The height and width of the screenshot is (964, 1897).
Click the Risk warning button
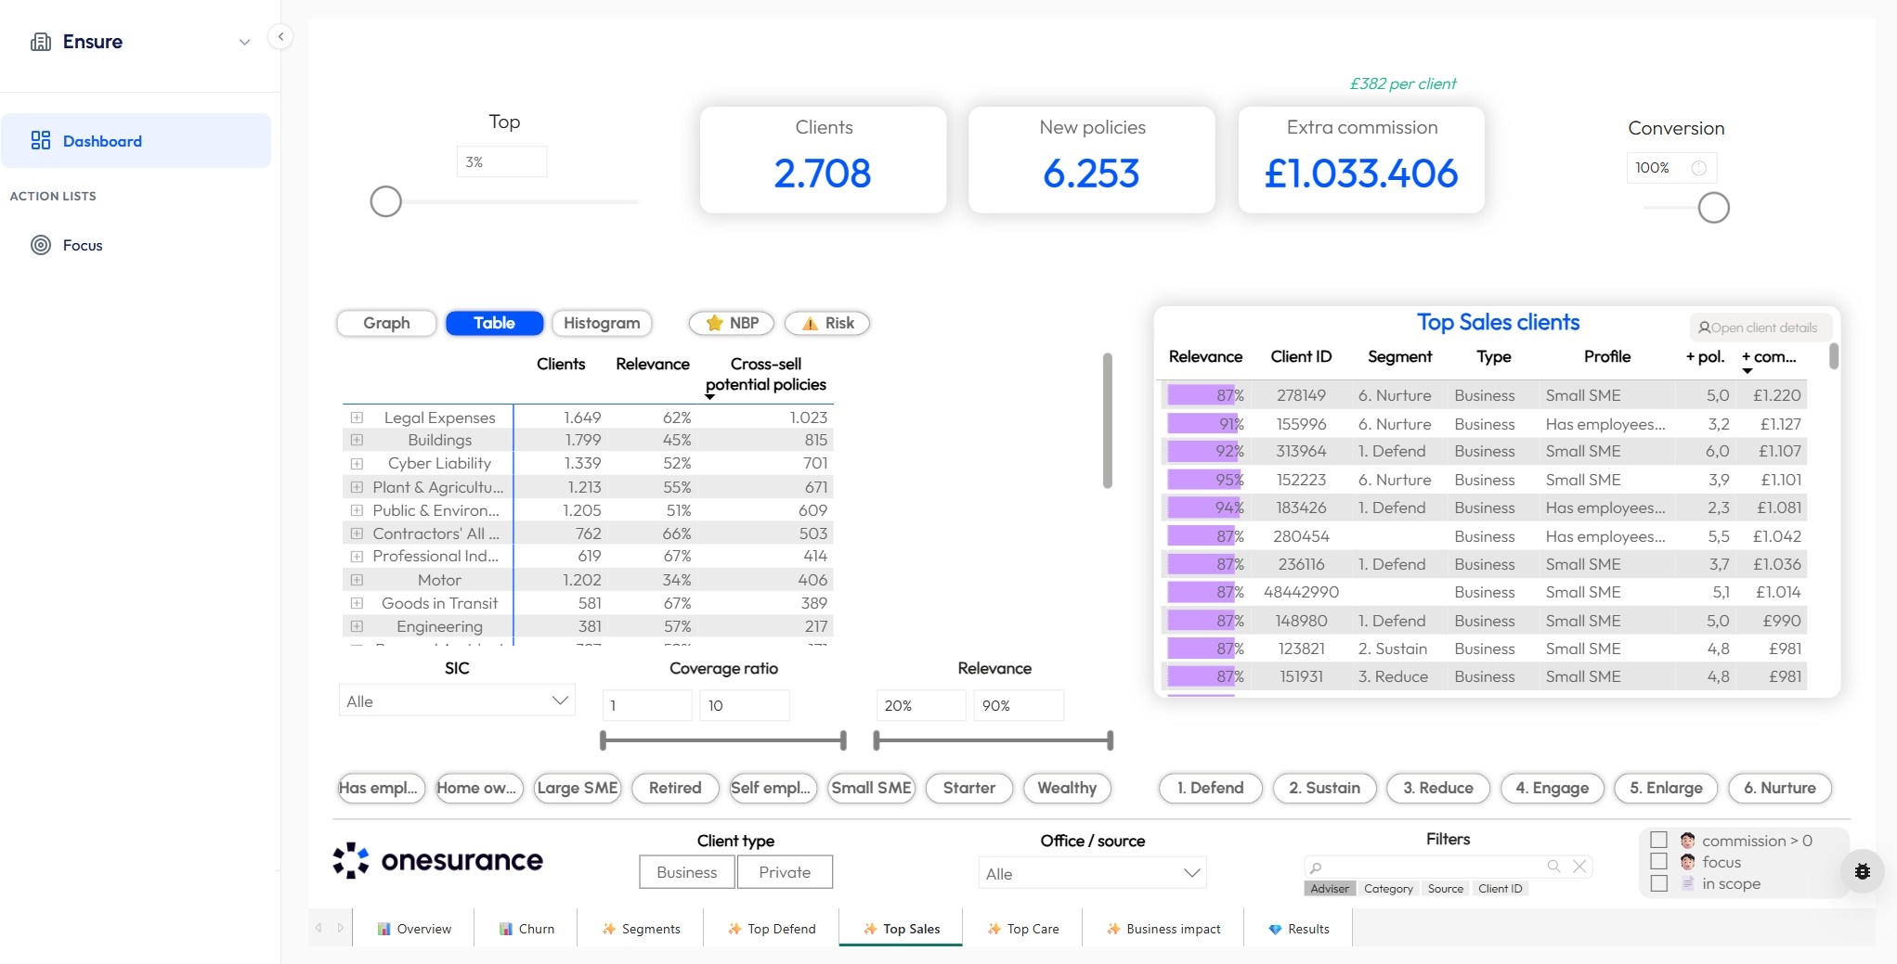tap(826, 323)
